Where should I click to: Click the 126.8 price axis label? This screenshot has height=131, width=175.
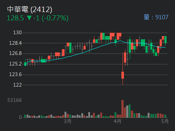(x=15, y=53)
